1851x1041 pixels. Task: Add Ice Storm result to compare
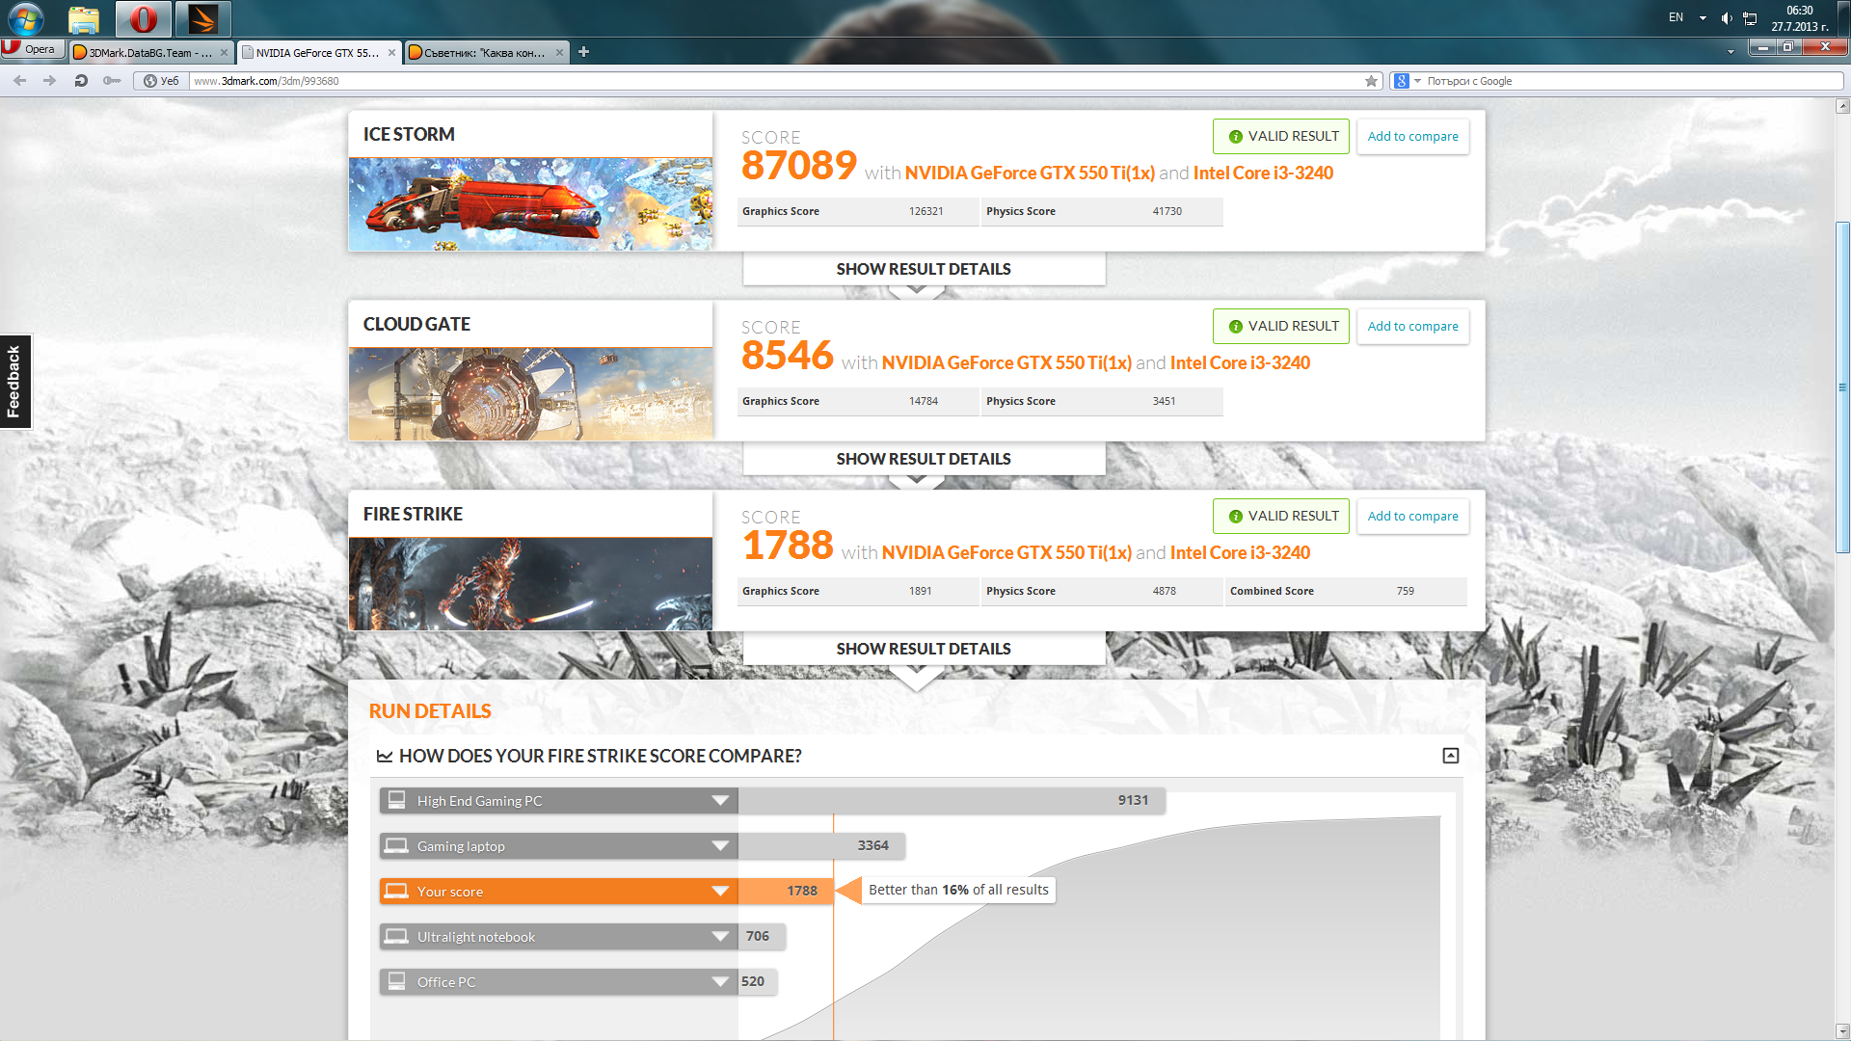(1412, 137)
